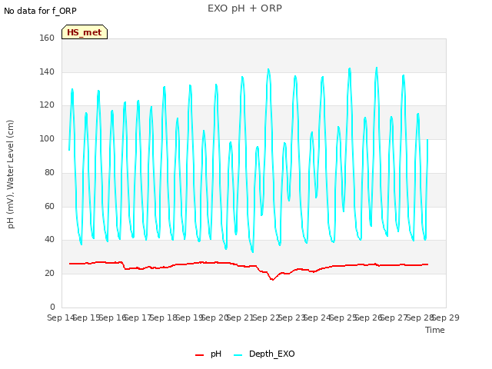Click the chart title 'EXO pH + ORP'

point(244,8)
